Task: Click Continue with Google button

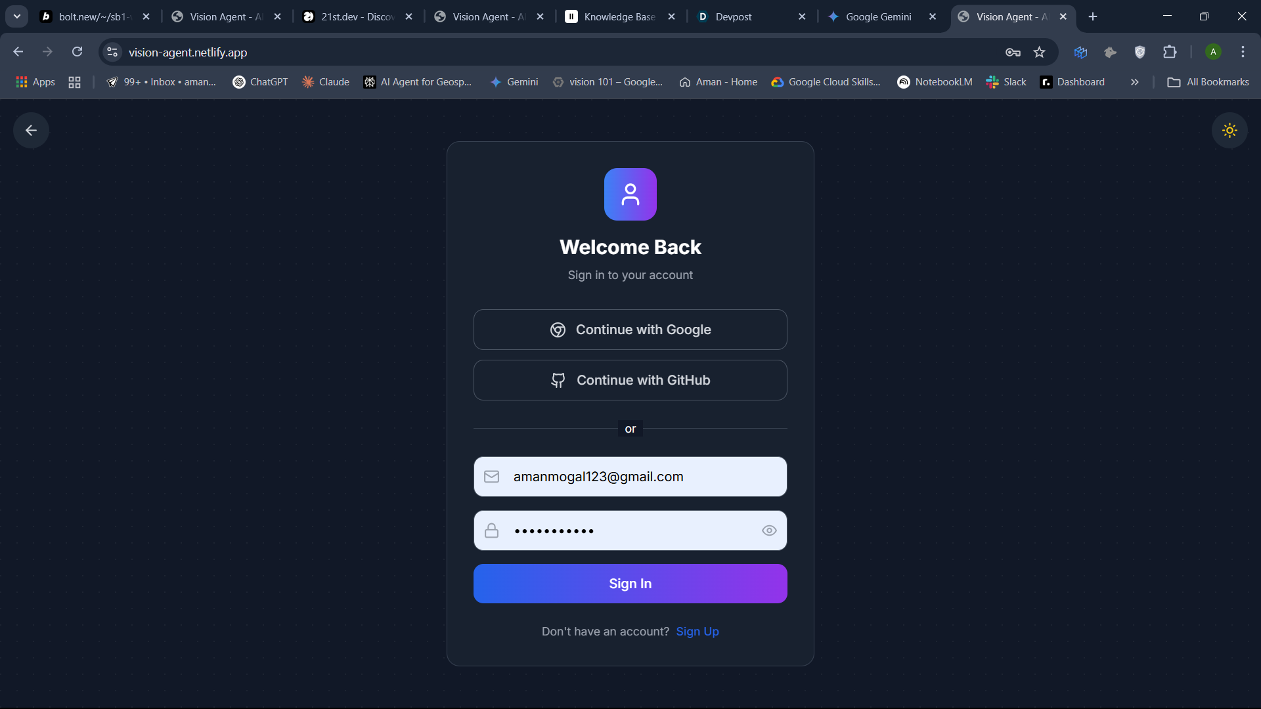Action: click(630, 330)
